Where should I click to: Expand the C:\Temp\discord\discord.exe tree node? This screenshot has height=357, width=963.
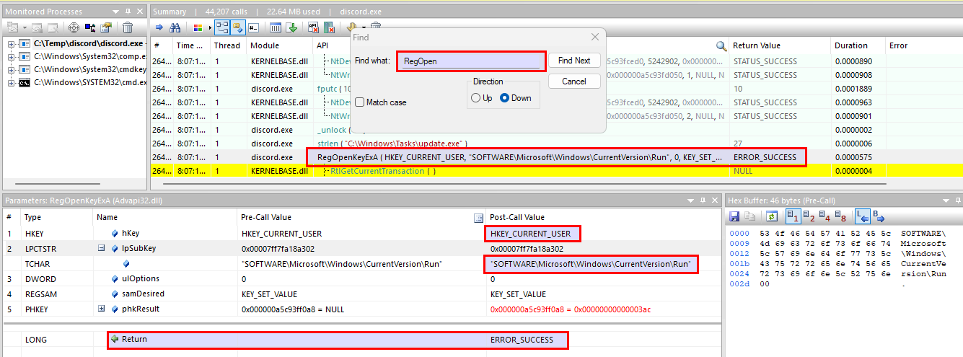click(12, 45)
